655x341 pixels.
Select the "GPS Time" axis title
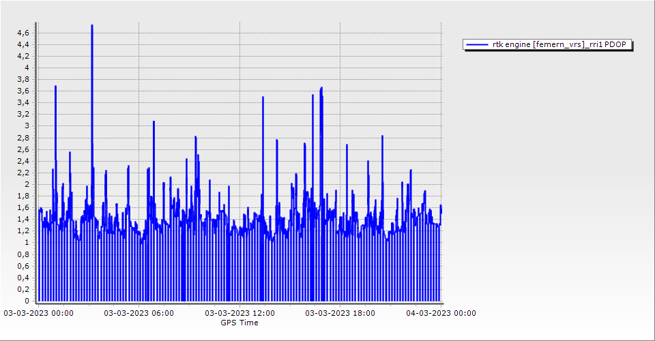(239, 323)
